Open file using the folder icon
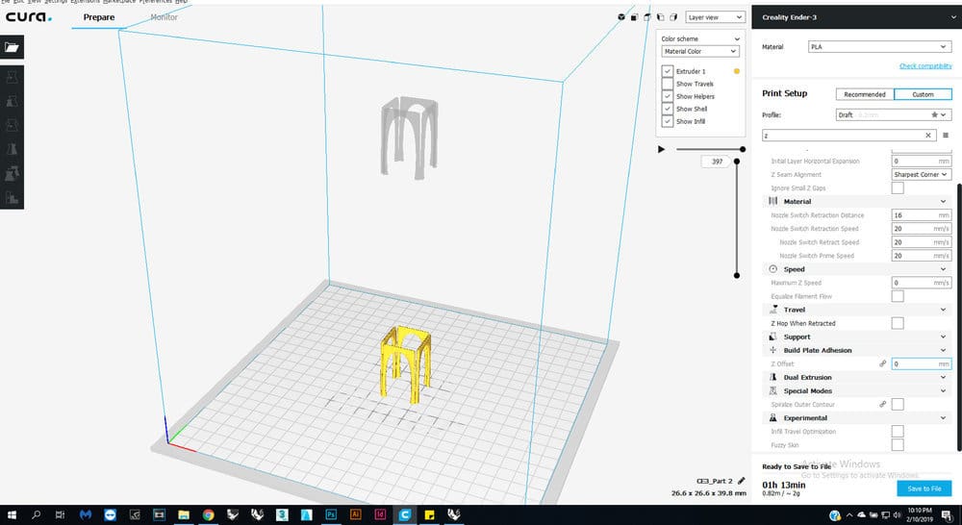 pyautogui.click(x=12, y=47)
